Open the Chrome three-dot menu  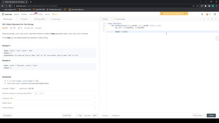[217, 6]
